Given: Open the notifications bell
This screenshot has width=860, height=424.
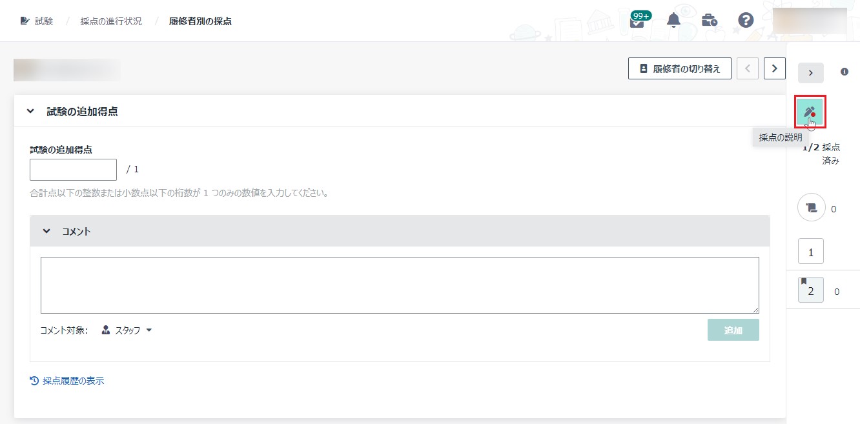Looking at the screenshot, I should click(673, 20).
